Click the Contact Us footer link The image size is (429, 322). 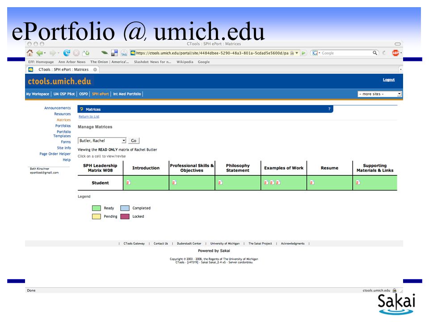[x=161, y=243]
